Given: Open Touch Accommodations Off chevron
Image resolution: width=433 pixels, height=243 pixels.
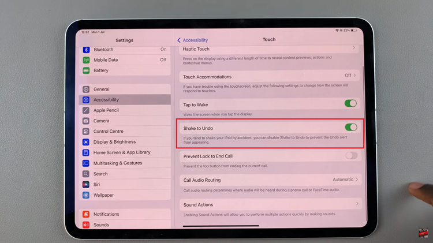Looking at the screenshot, I should click(355, 75).
